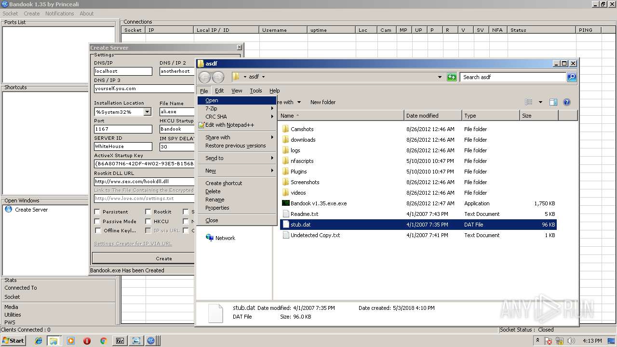Viewport: 617px width, 347px height.
Task: Click the folder icon in the address bar
Action: point(236,77)
